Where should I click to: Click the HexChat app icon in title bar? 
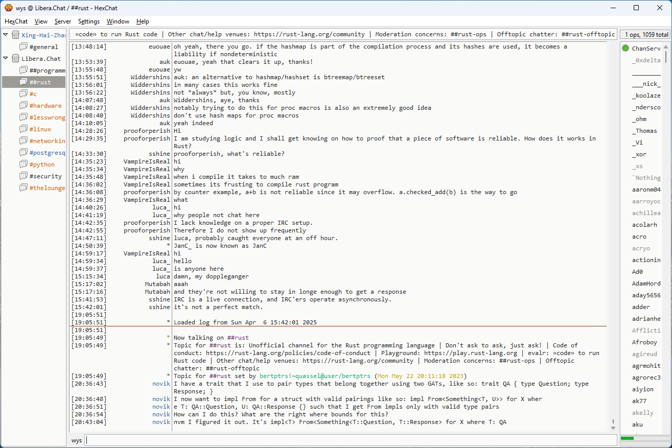(8, 8)
